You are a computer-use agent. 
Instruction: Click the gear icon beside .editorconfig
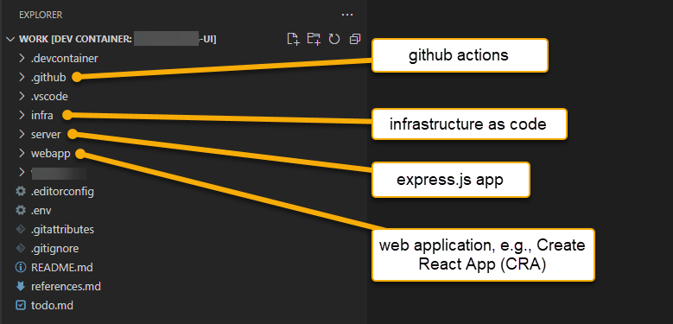coord(21,191)
